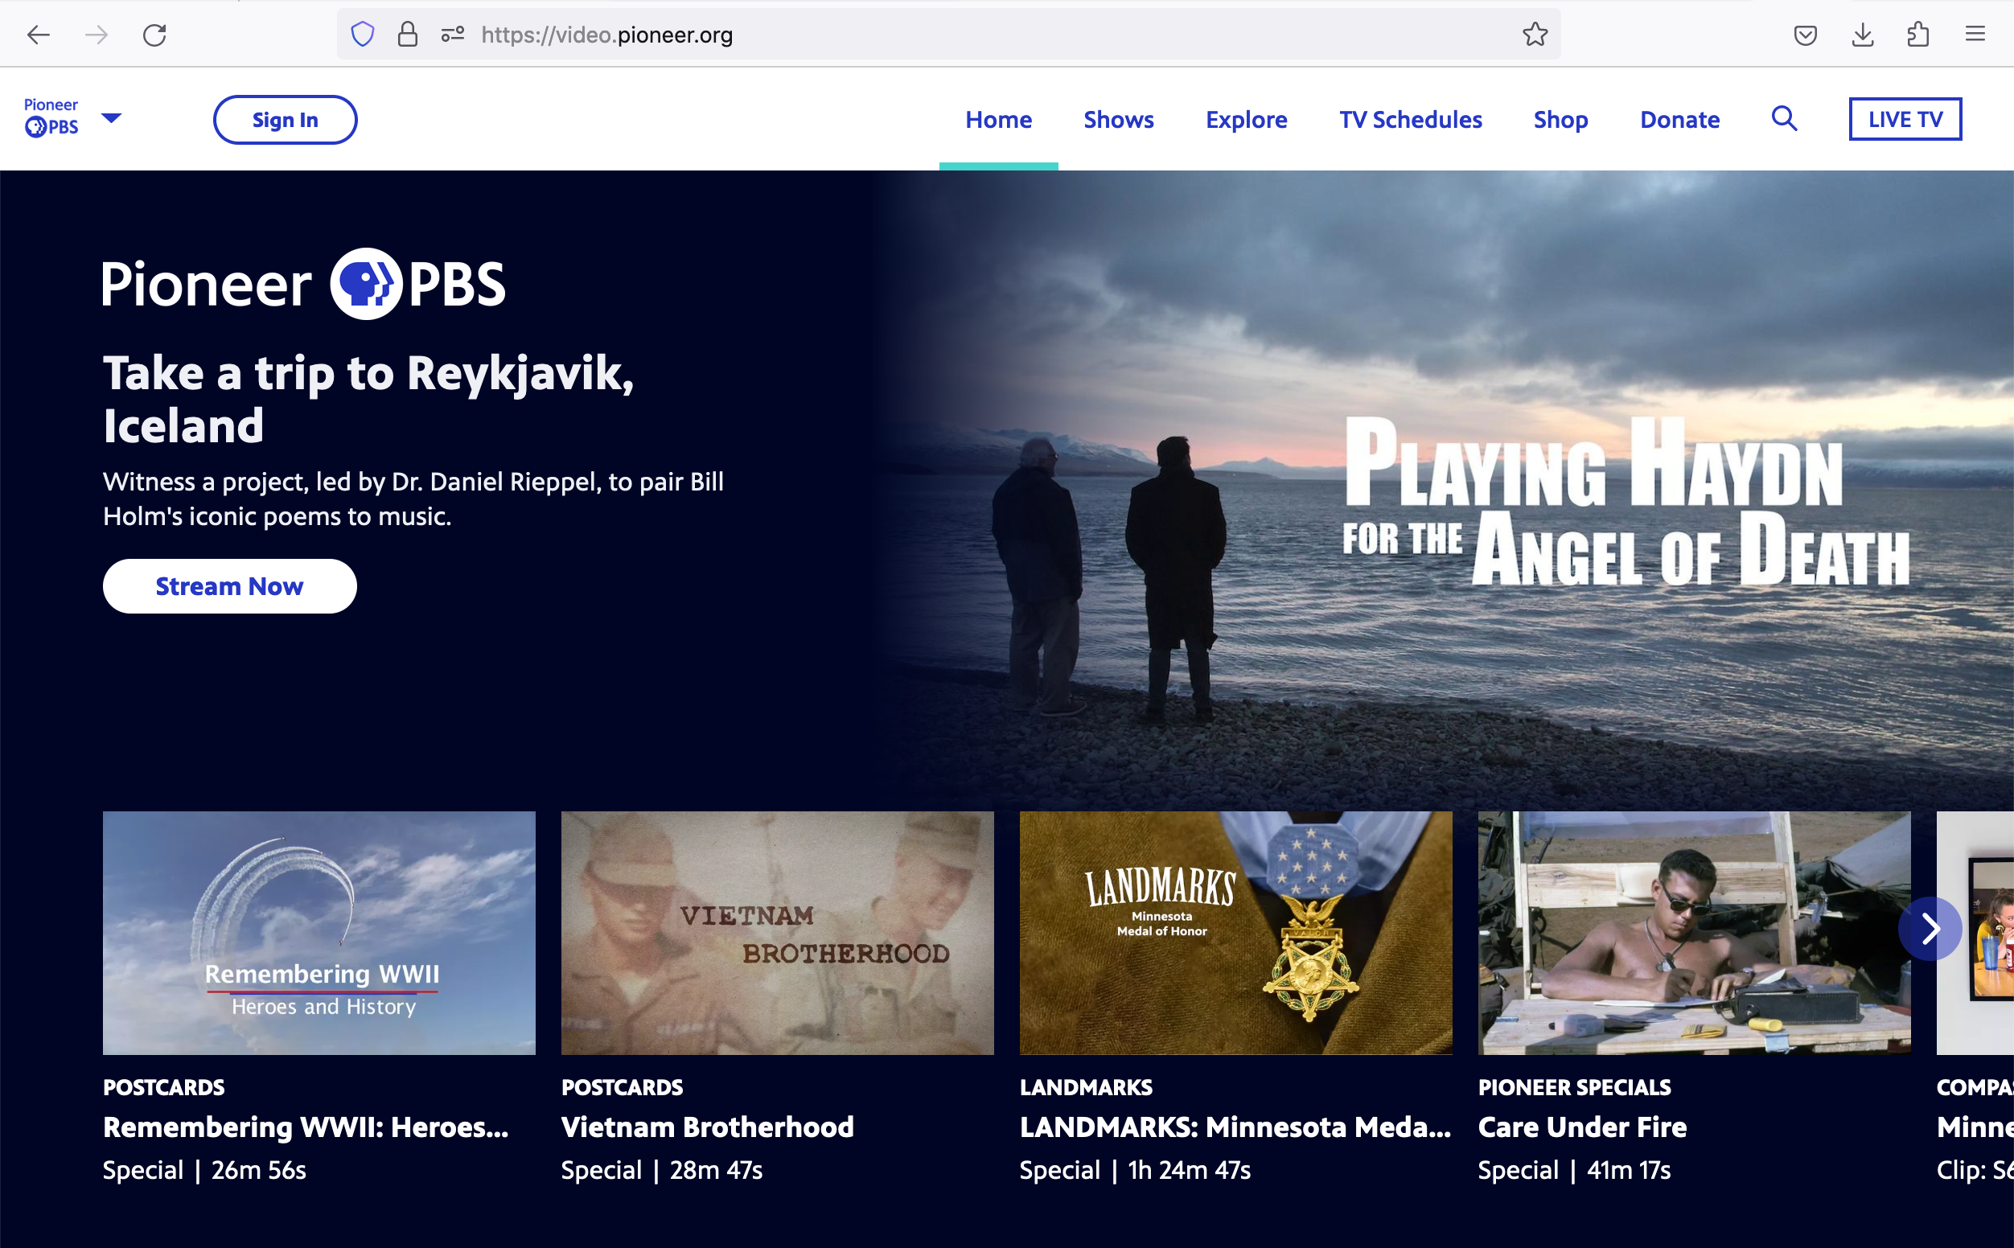This screenshot has height=1248, width=2014.
Task: Open LANDMARKS Medal of Honor thumbnail
Action: coord(1235,933)
